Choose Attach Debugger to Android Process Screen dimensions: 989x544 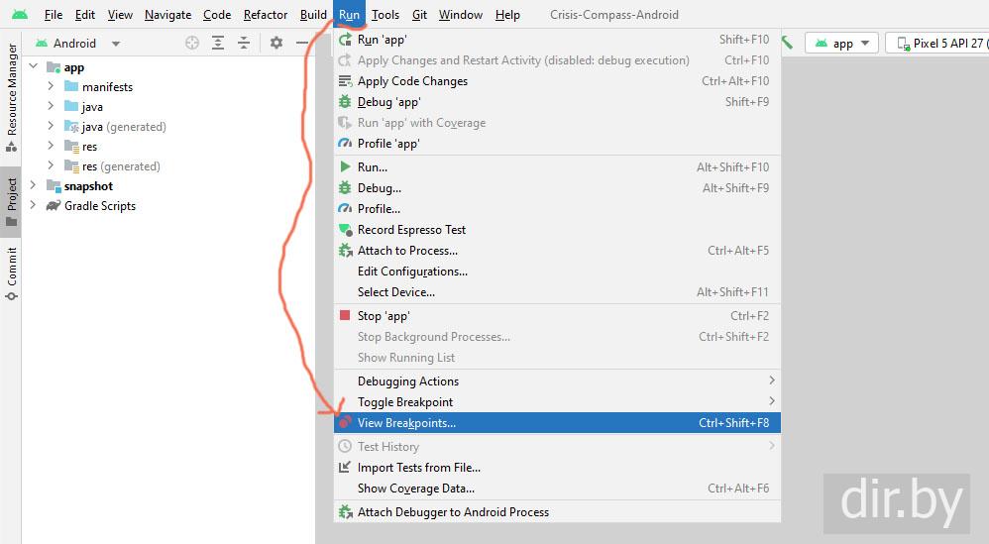pyautogui.click(x=557, y=512)
